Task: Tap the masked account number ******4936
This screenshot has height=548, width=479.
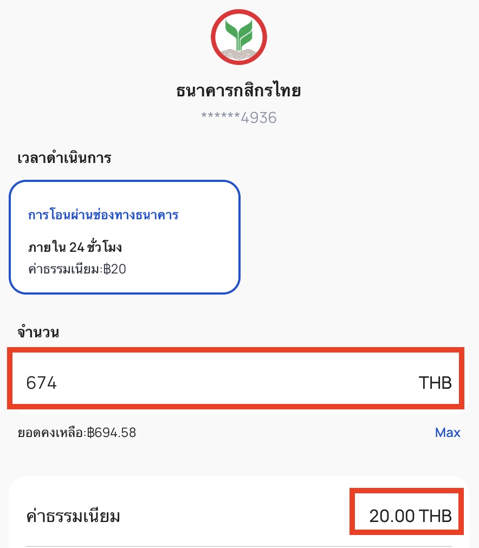Action: [239, 118]
